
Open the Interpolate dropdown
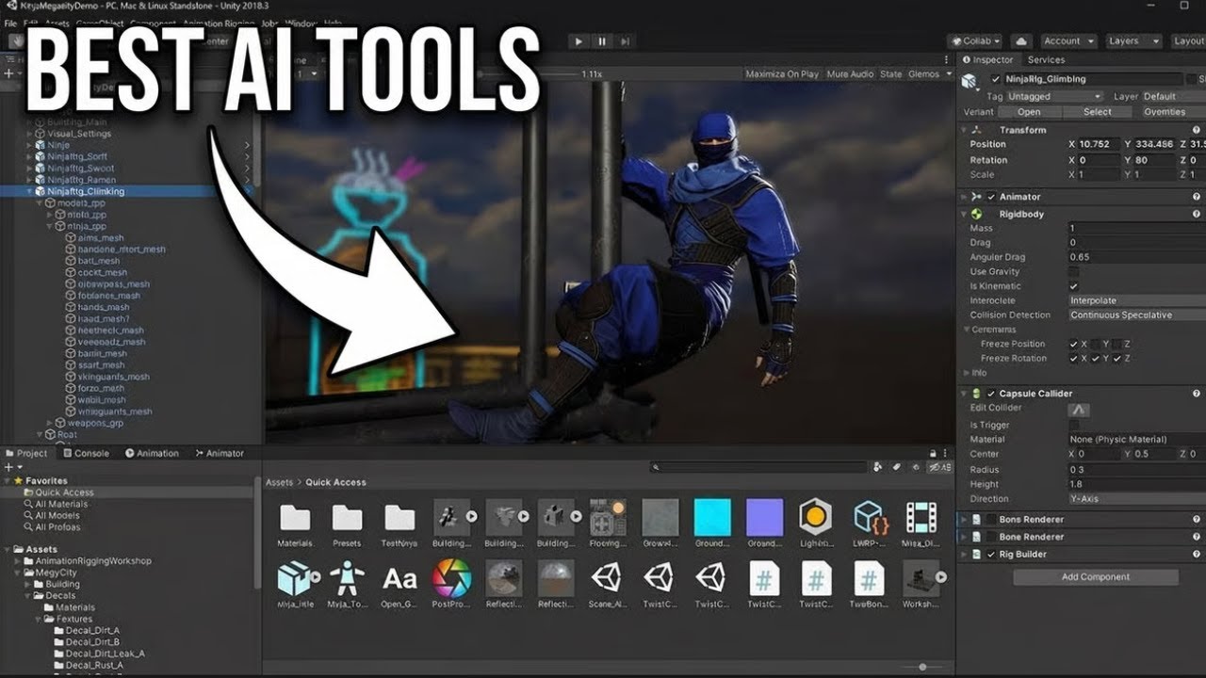[1137, 300]
